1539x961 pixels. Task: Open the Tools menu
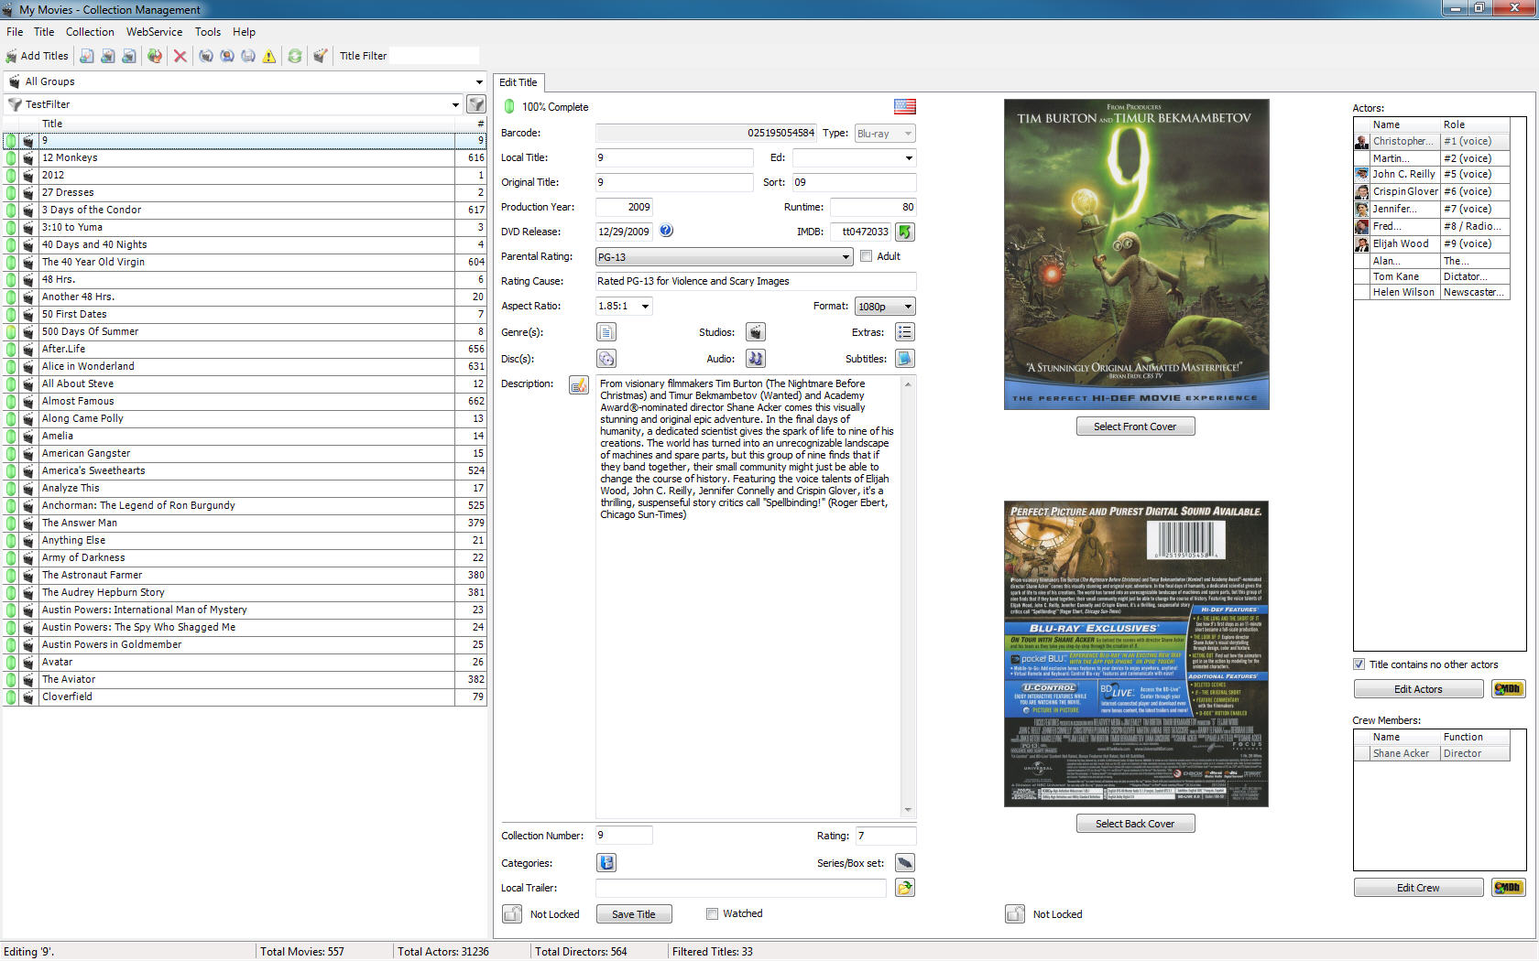click(208, 32)
